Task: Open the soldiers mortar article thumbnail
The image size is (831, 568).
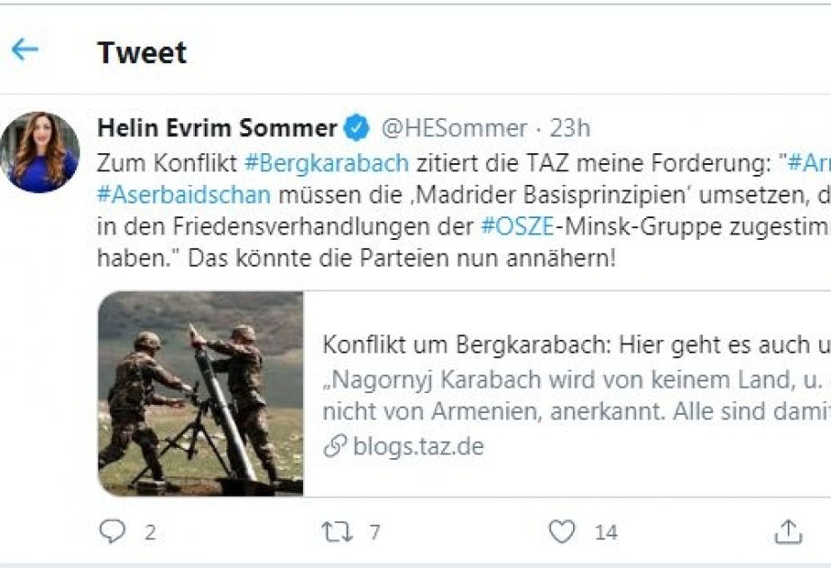Action: pyautogui.click(x=200, y=394)
